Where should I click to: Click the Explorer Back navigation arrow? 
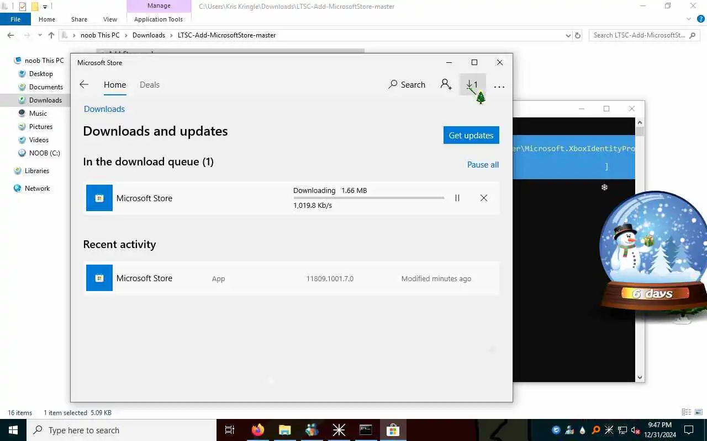coord(10,35)
